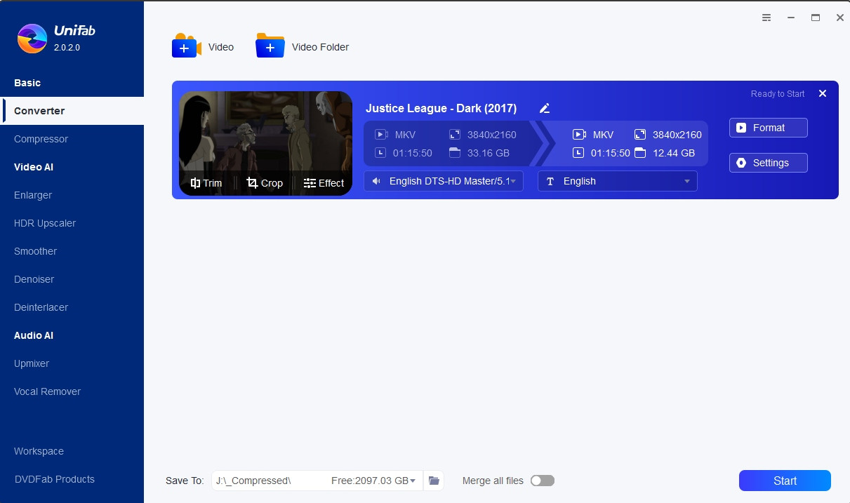Click the Justice League - Dark (2017) title
850x503 pixels.
tap(441, 108)
